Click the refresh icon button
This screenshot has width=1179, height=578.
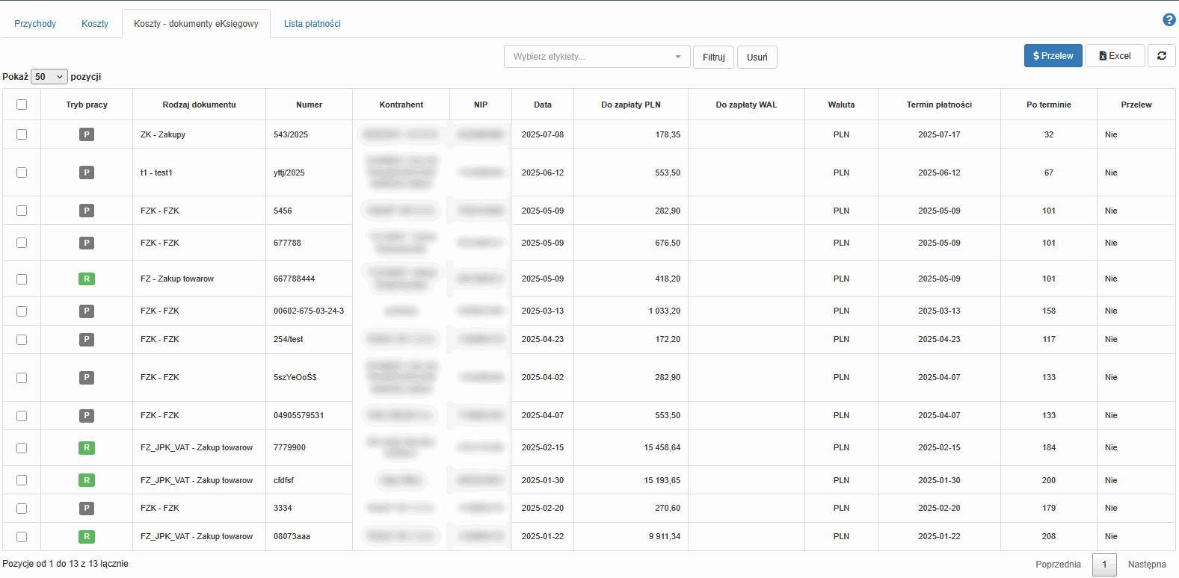pyautogui.click(x=1161, y=56)
